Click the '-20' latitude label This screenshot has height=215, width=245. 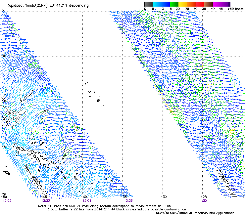3,194
